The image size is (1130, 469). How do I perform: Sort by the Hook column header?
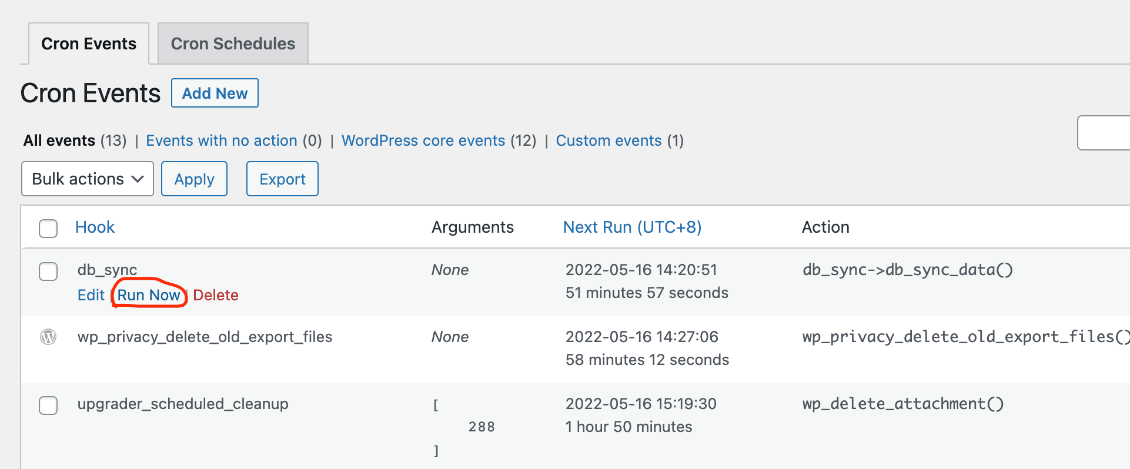pyautogui.click(x=95, y=227)
